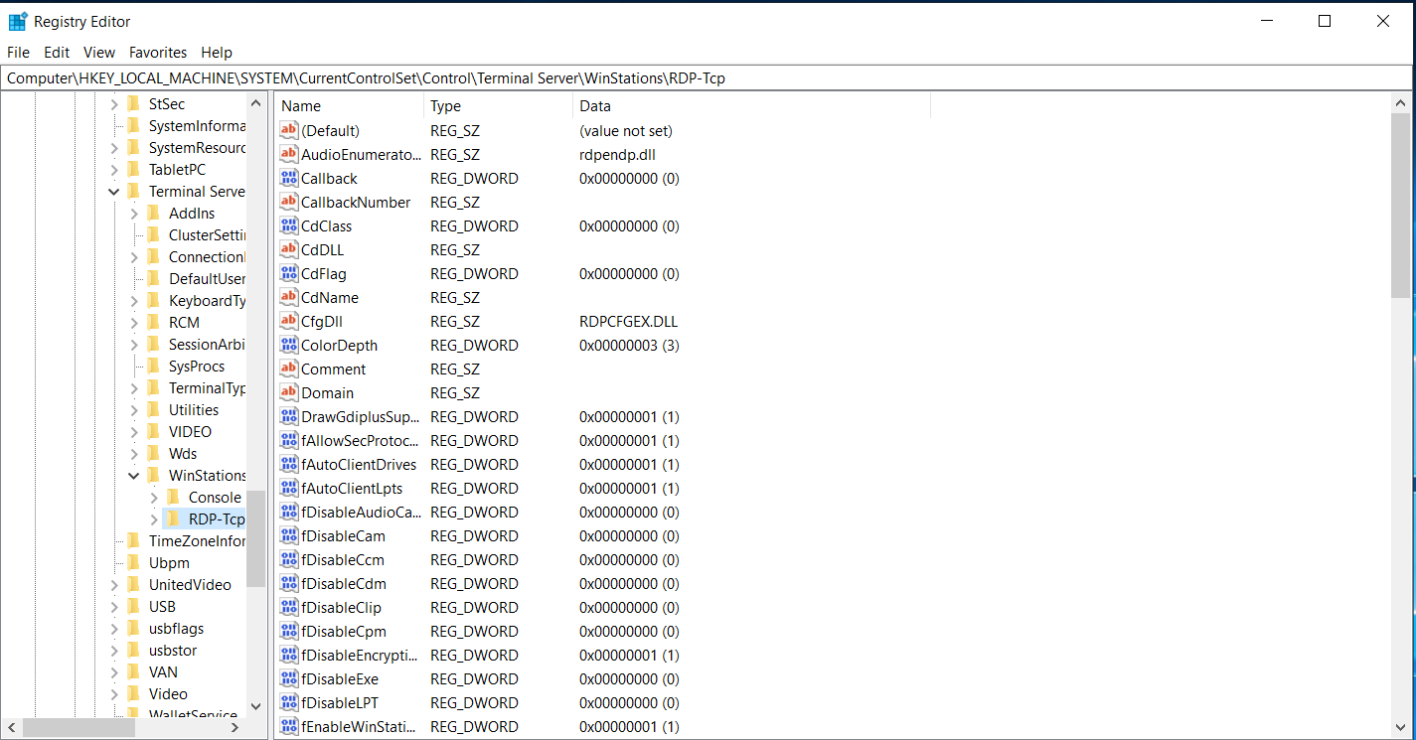Click the tree pane scroll down arrow
Image resolution: width=1416 pixels, height=740 pixels.
(255, 706)
